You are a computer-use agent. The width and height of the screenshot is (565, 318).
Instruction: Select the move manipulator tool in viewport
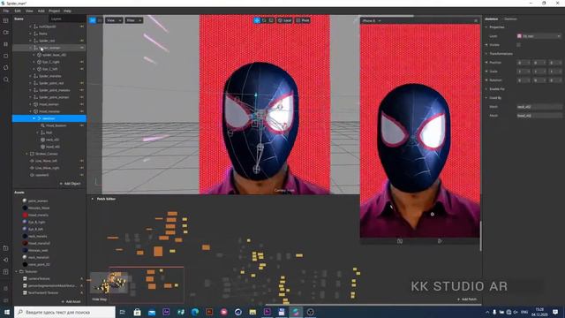(257, 20)
